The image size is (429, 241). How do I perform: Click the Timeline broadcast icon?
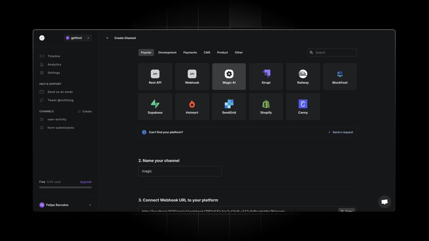(42, 56)
